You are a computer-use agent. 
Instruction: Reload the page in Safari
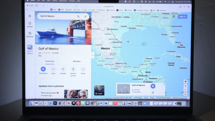(141, 7)
